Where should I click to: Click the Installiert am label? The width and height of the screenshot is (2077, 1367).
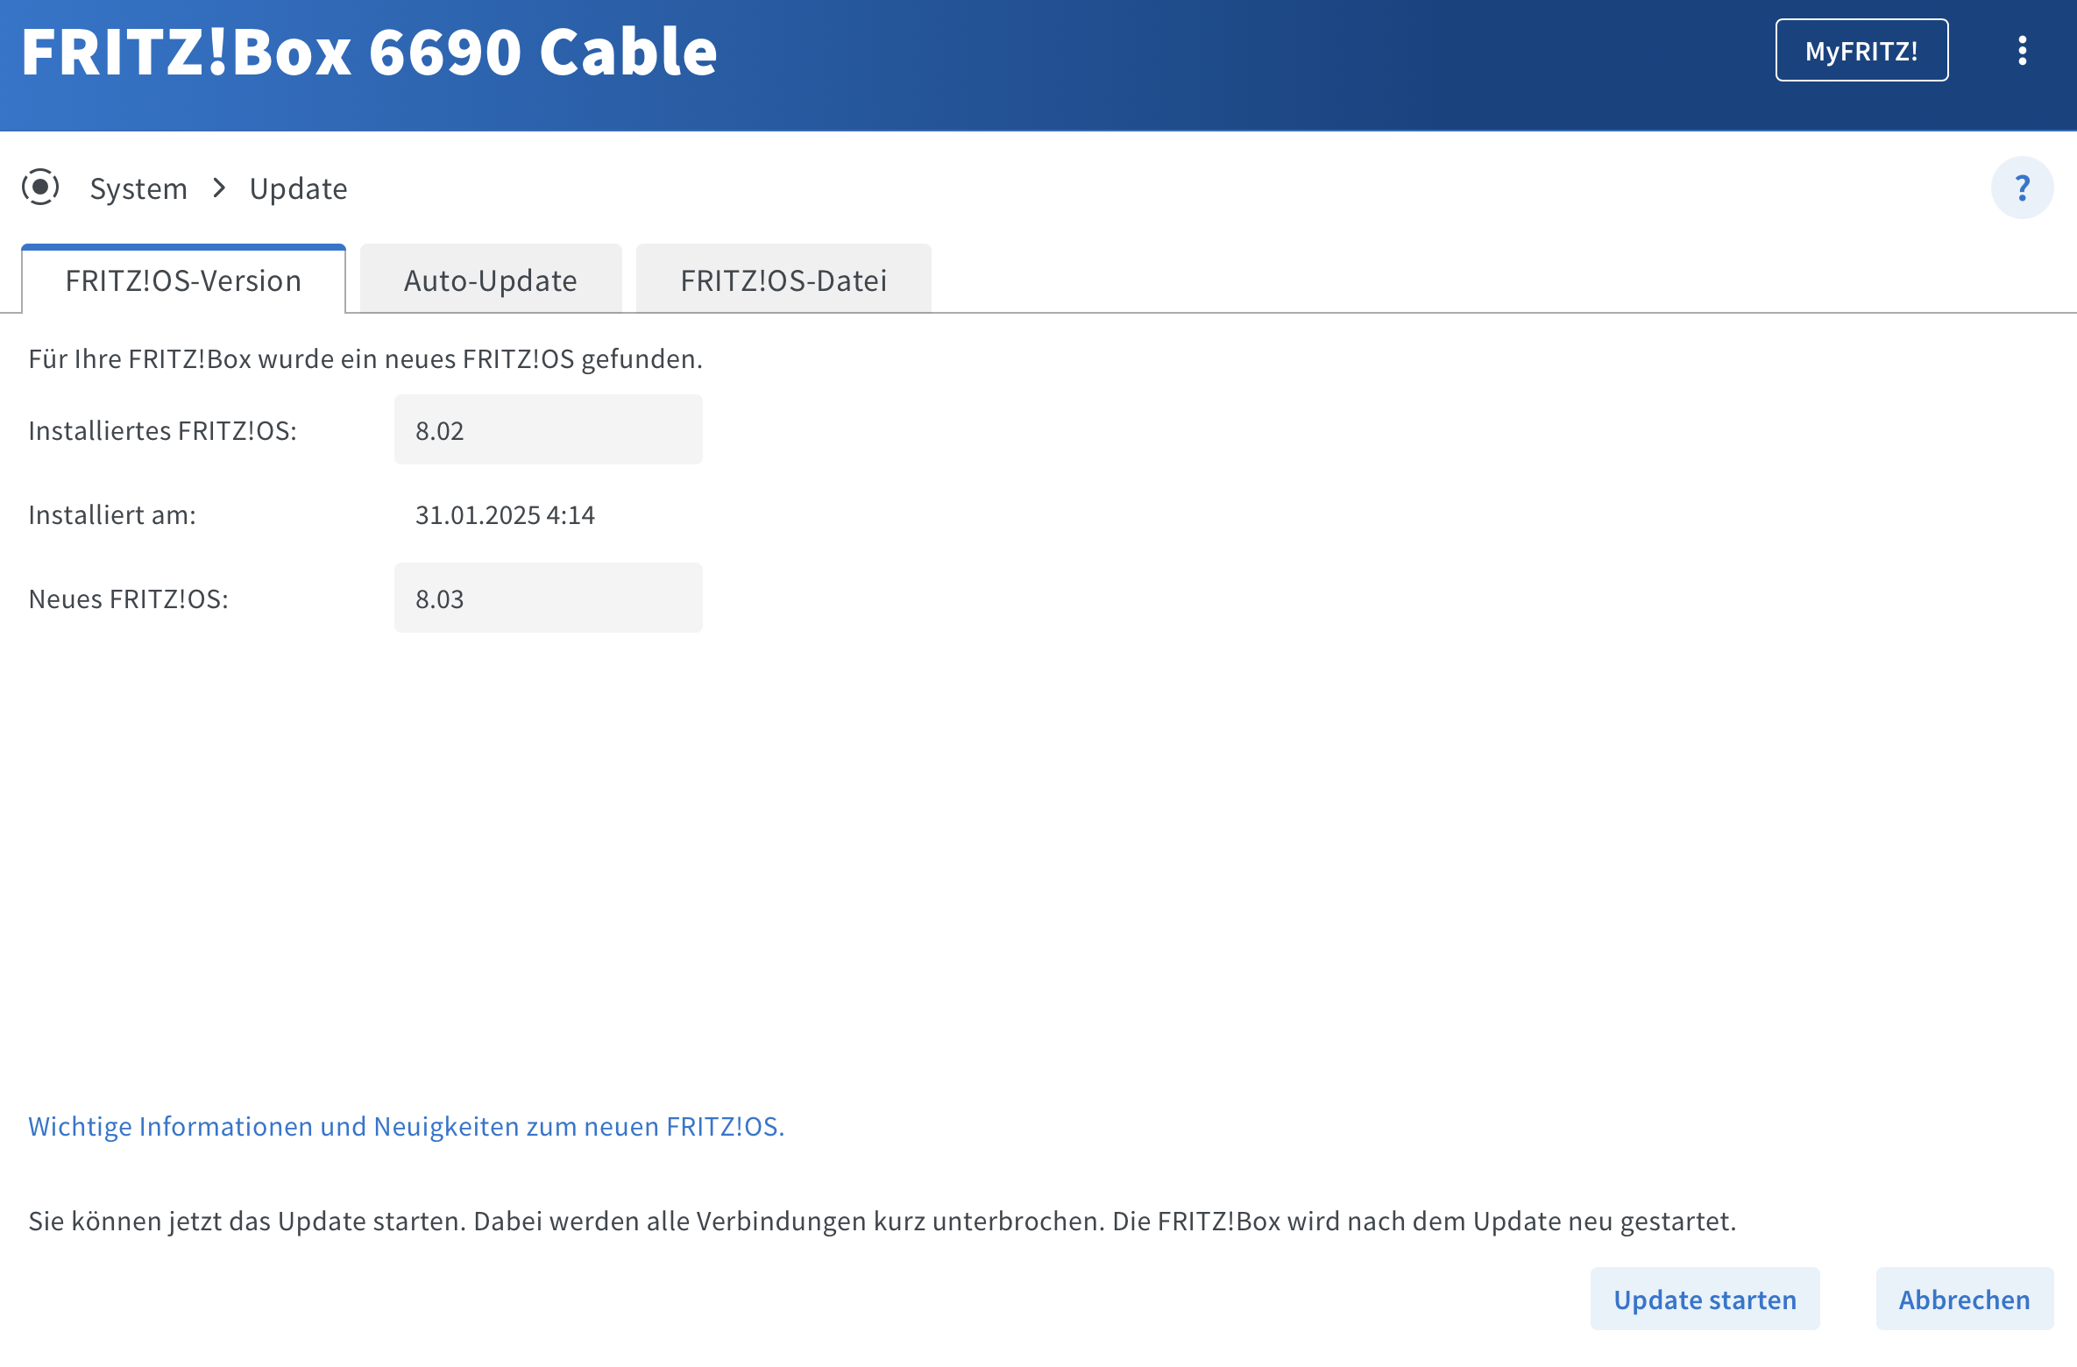112,514
